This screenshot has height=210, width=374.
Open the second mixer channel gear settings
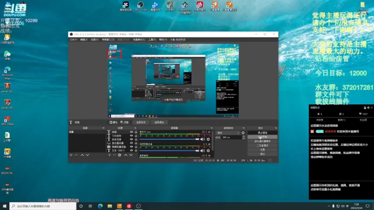208,150
